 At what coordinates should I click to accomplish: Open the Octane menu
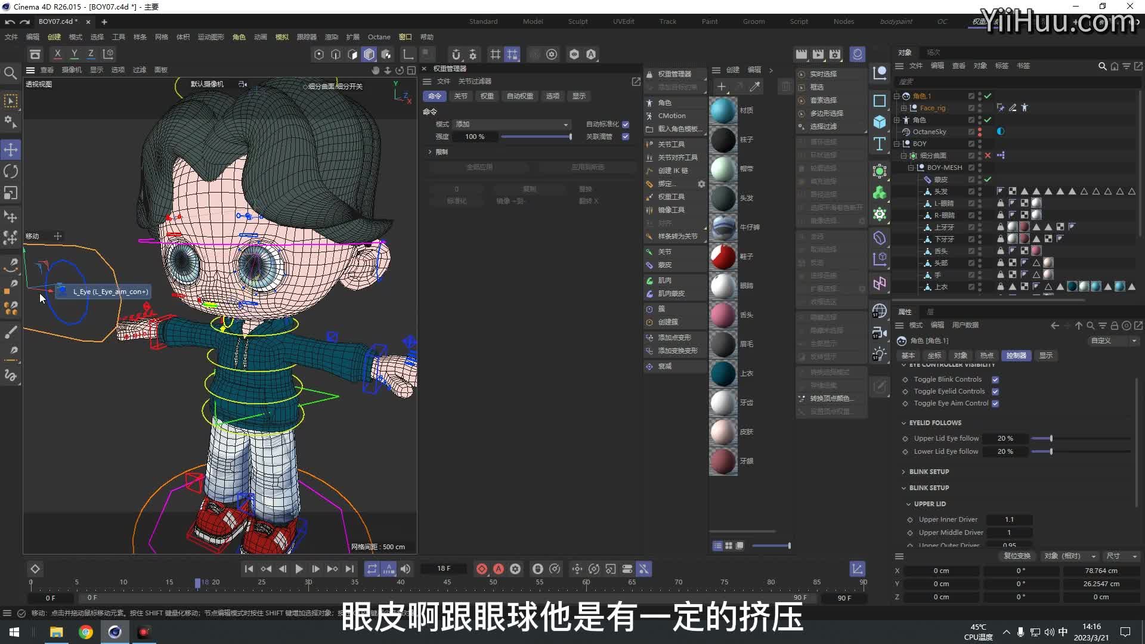(x=379, y=37)
